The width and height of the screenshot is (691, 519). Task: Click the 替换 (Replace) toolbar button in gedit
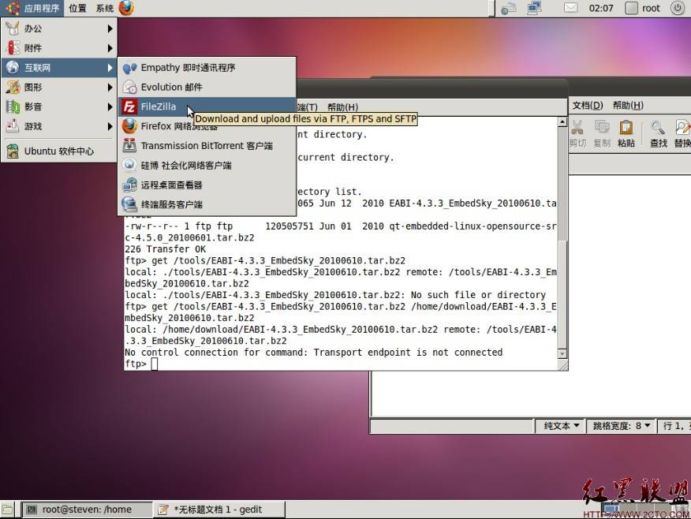click(682, 134)
